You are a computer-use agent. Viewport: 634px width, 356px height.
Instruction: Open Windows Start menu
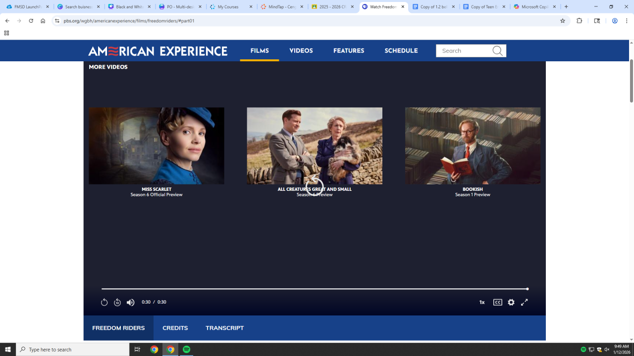coord(8,350)
